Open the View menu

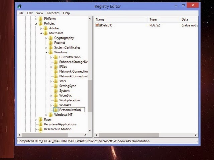point(40,13)
